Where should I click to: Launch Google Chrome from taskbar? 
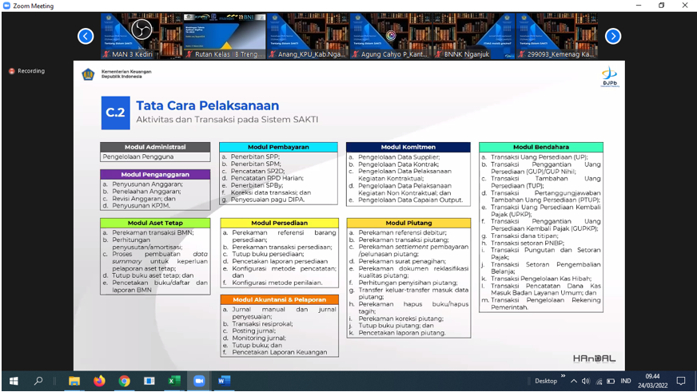tap(124, 381)
